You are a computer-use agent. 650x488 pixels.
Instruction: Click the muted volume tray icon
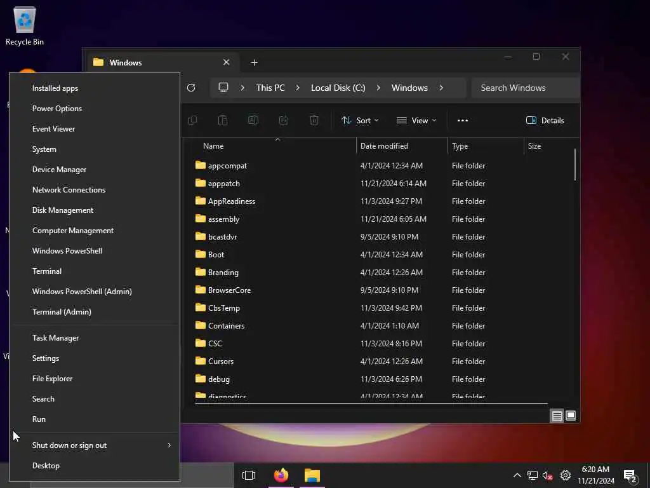pos(548,475)
